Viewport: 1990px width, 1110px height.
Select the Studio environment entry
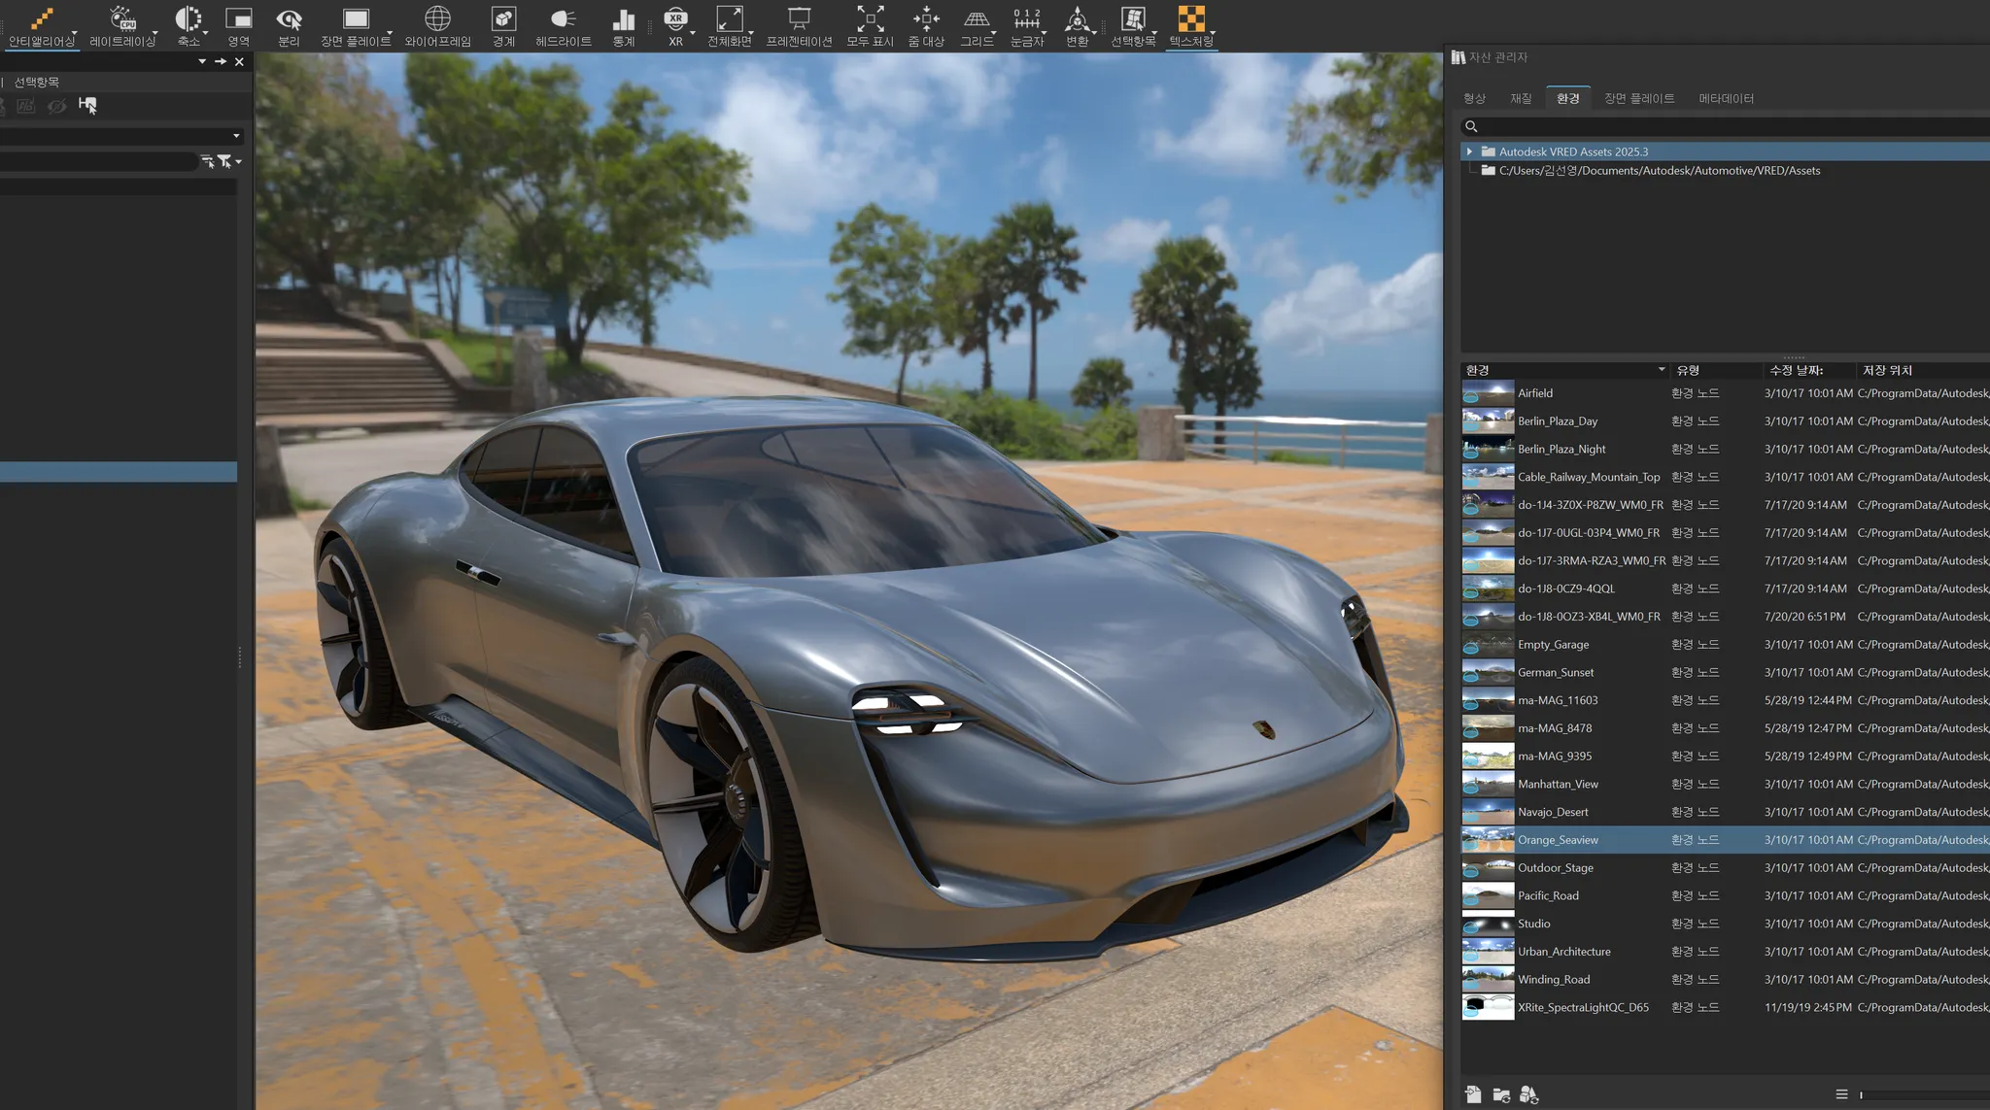pos(1534,924)
